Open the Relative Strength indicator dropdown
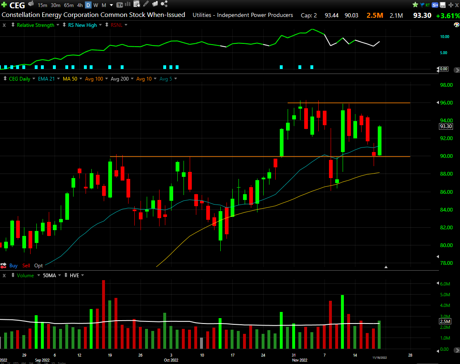 pyautogui.click(x=58, y=25)
